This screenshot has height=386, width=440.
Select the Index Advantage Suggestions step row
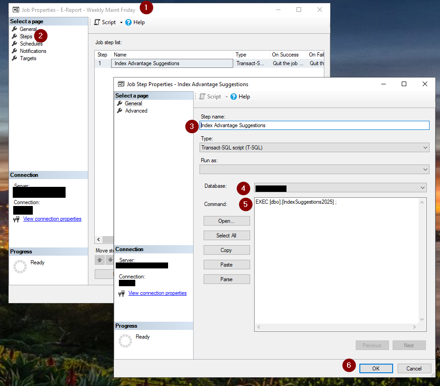(172, 63)
